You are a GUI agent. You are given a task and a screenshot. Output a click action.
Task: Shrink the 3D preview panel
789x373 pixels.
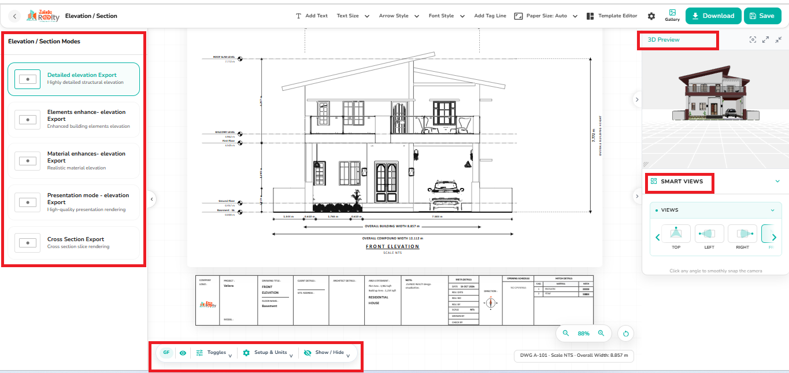click(779, 39)
